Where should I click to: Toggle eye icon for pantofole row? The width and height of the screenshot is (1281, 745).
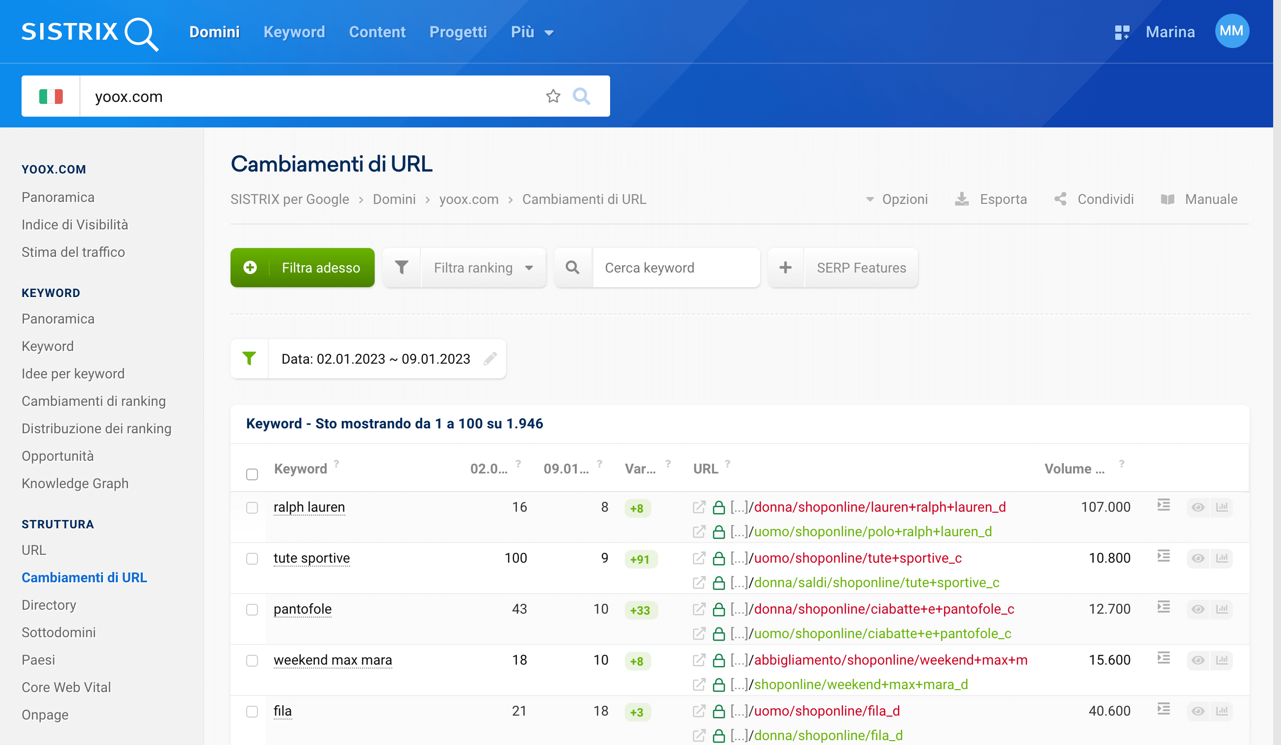(1197, 609)
